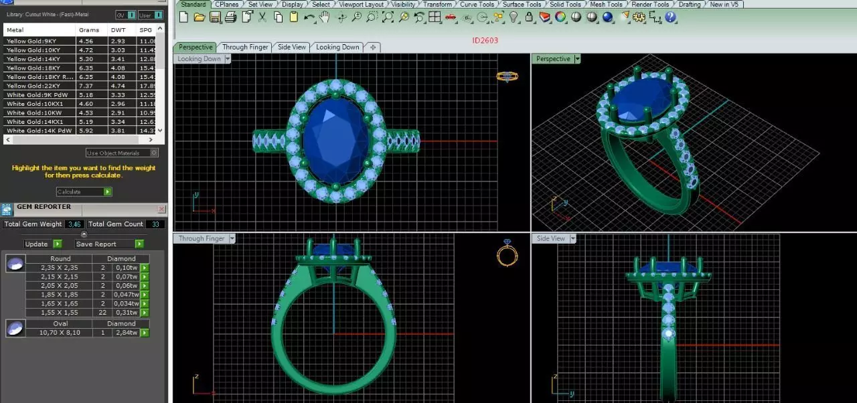Switch to the Side View viewport tab

[x=292, y=47]
